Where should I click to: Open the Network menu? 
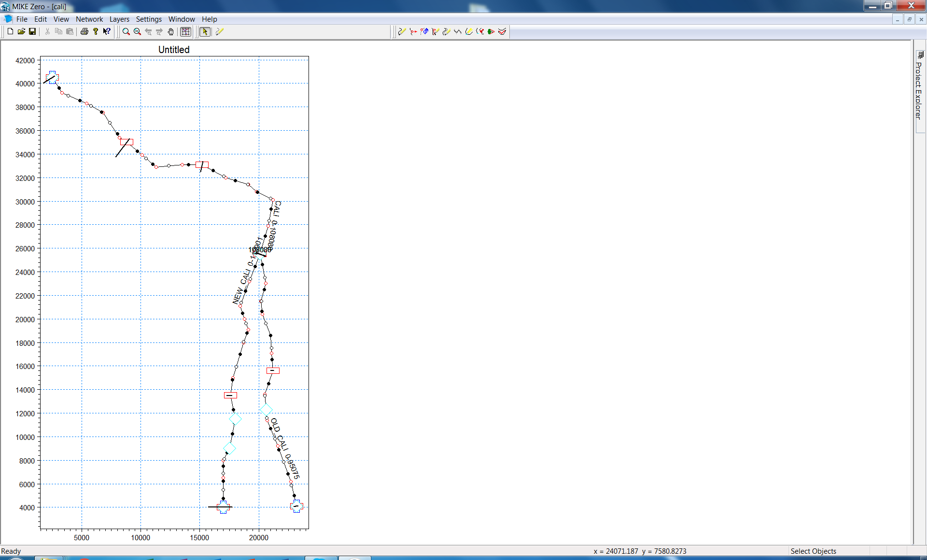click(x=89, y=19)
